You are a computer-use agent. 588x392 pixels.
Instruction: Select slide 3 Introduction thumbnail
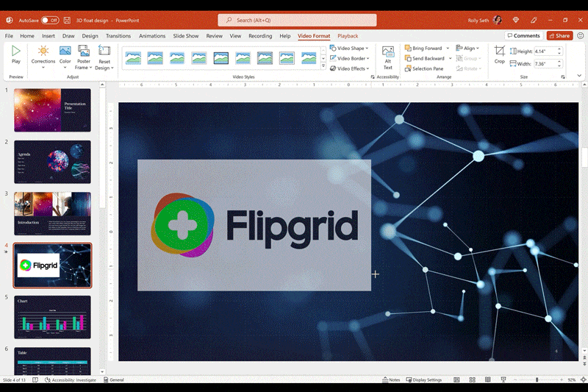(x=52, y=213)
